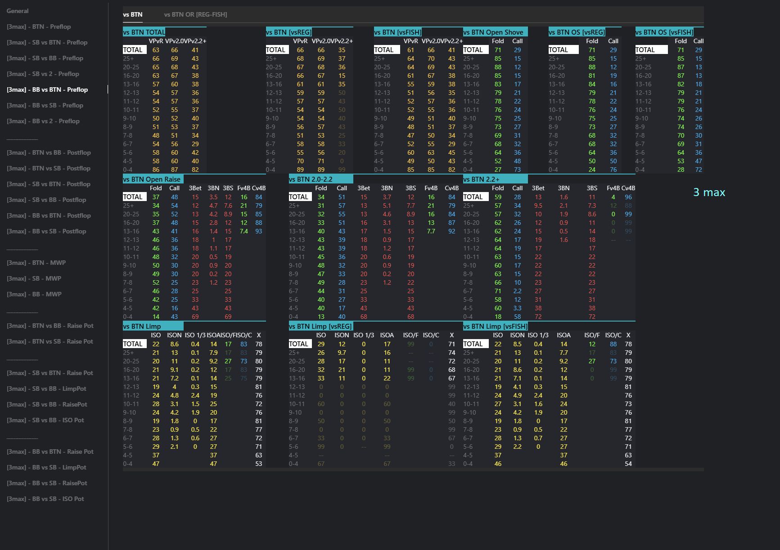Open '[3max] - BB vs SB - RaisePot'

47,483
